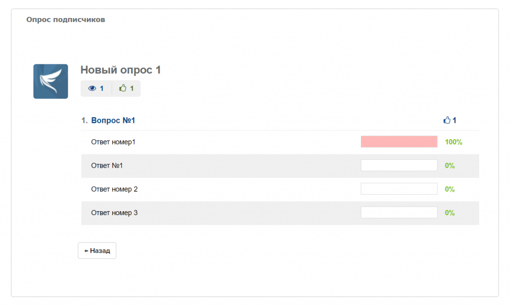Image resolution: width=511 pixels, height=306 pixels.
Task: Click the eye views icon
Action: (92, 88)
